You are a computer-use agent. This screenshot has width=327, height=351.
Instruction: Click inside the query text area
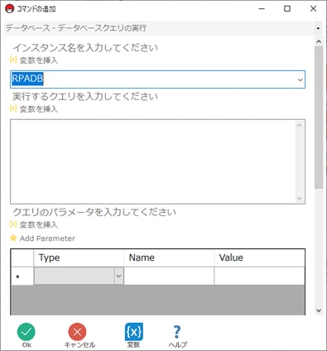(152, 161)
